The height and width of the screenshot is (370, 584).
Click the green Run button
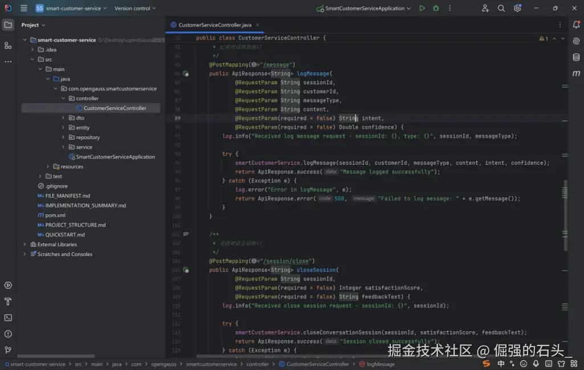422,9
